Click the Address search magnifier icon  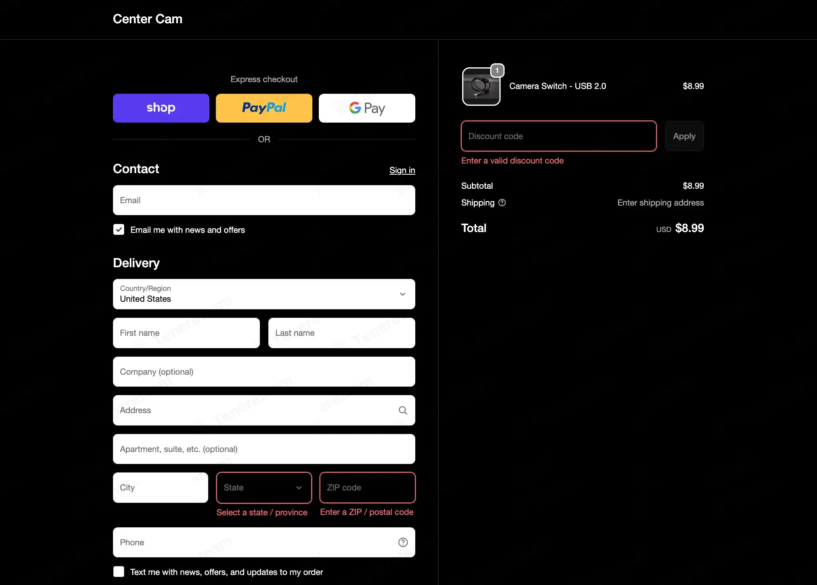click(x=403, y=410)
